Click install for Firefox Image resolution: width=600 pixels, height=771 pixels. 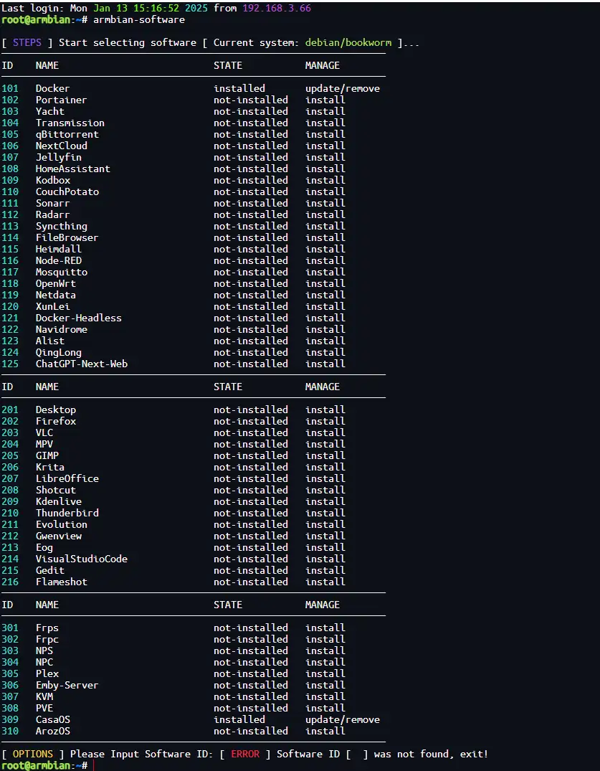tap(325, 421)
